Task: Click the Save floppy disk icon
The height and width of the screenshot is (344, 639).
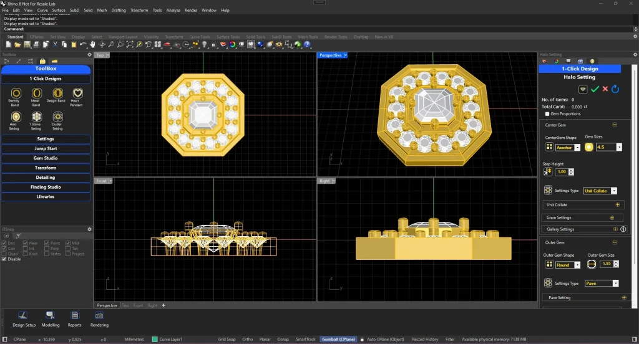Action: pyautogui.click(x=27, y=44)
